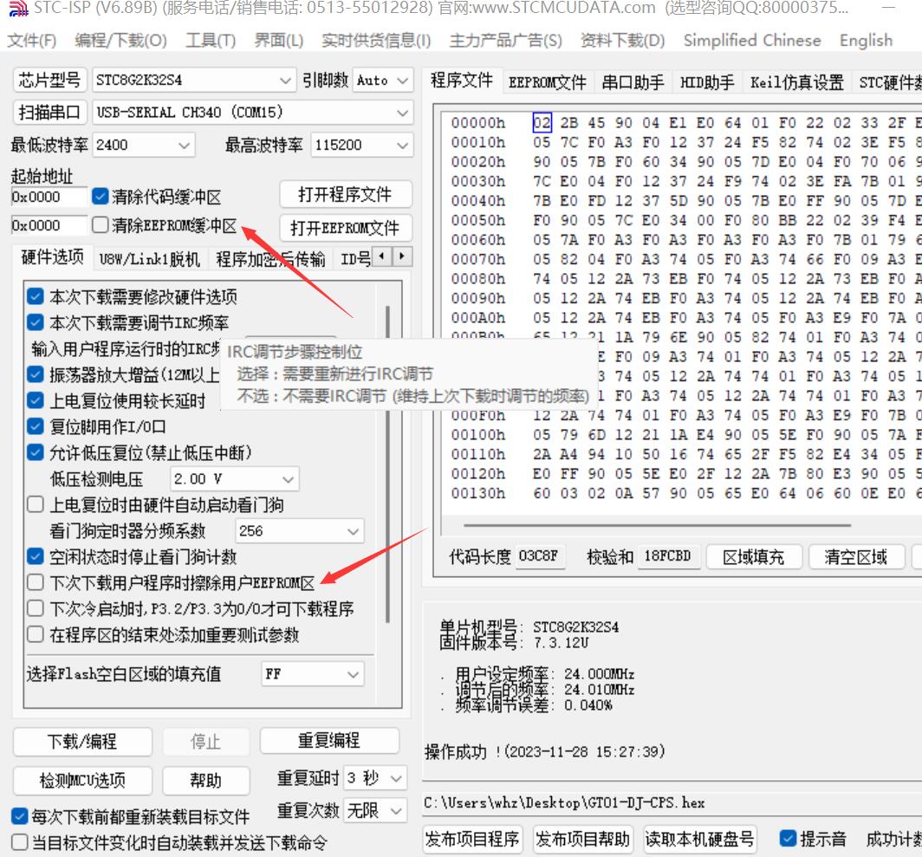The image size is (922, 857).
Task: Open the 资料下载(D) menu
Action: [622, 41]
